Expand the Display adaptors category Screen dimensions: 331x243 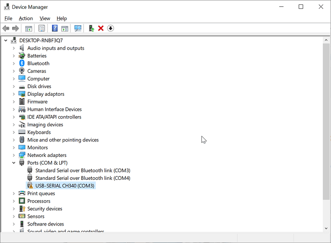click(x=14, y=94)
